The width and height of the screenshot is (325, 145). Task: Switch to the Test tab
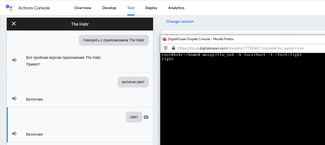coord(131,8)
